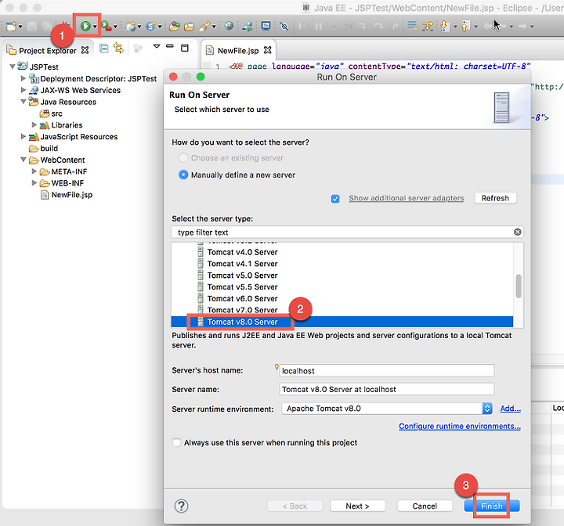The height and width of the screenshot is (526, 564).
Task: Select Tomcat v7.0 Server in the list
Action: click(342, 310)
